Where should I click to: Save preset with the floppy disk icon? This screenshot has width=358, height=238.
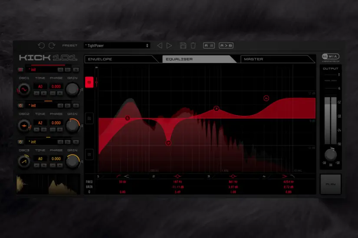[x=183, y=45]
